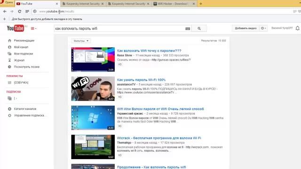301x169 pixels.
Task: Switch to first Kaspersky Internet Security tab
Action: point(83,4)
